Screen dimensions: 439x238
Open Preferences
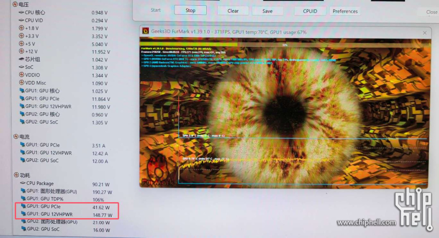coord(345,12)
